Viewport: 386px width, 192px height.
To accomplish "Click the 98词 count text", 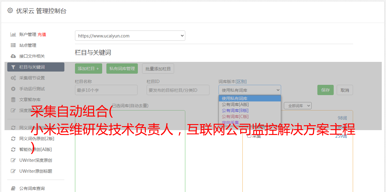I will 342,118.
